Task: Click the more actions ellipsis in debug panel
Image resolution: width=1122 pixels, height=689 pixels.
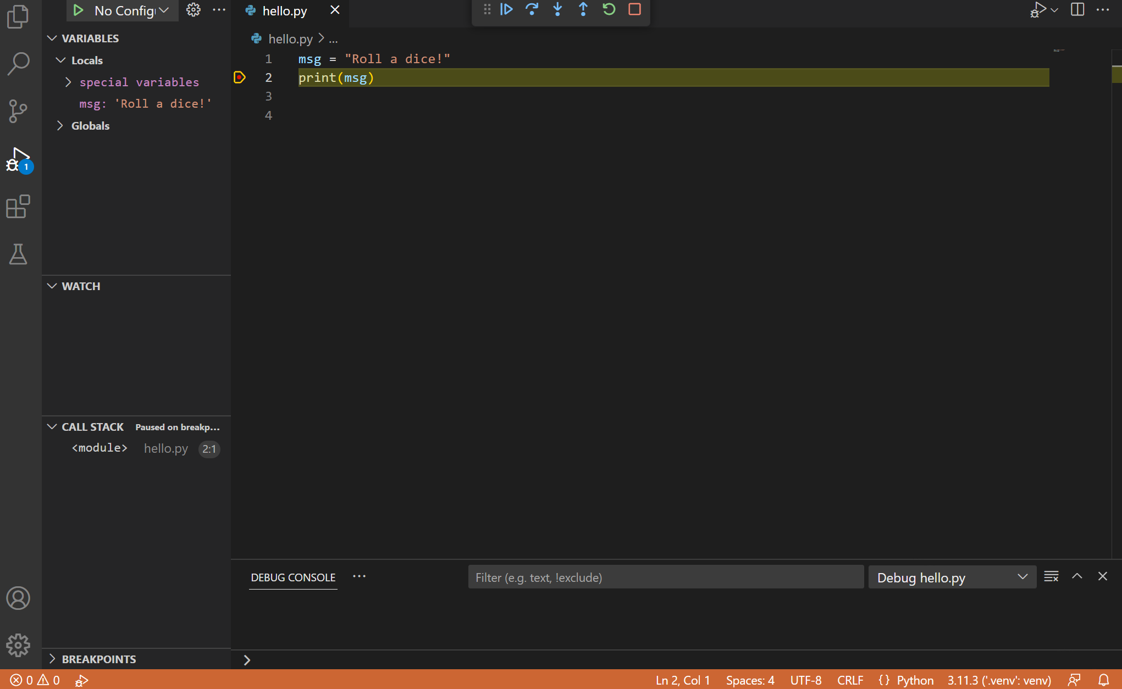Action: [360, 576]
